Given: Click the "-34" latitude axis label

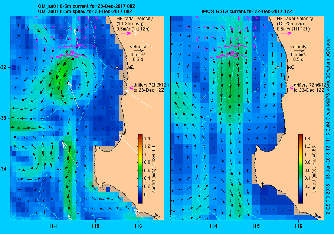Looking at the screenshot, I should [x=3, y=169].
